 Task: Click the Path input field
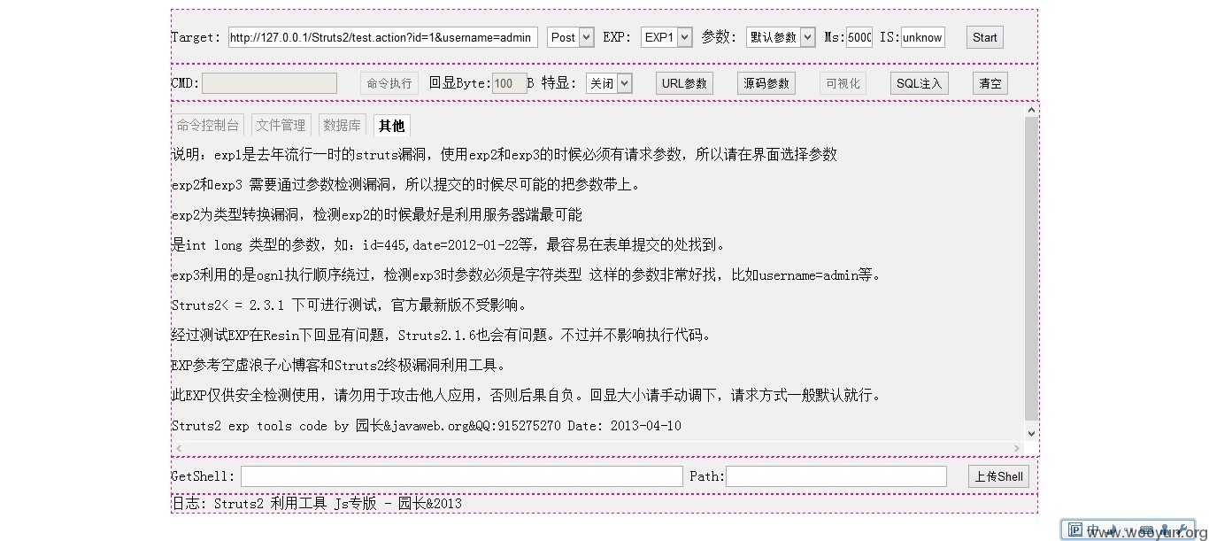pos(836,476)
